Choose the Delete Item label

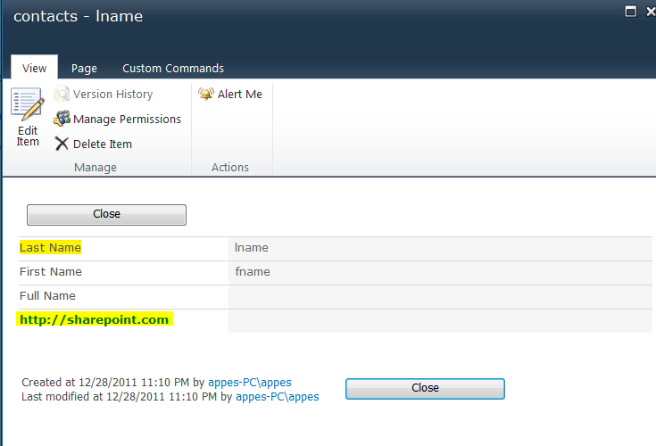click(103, 145)
